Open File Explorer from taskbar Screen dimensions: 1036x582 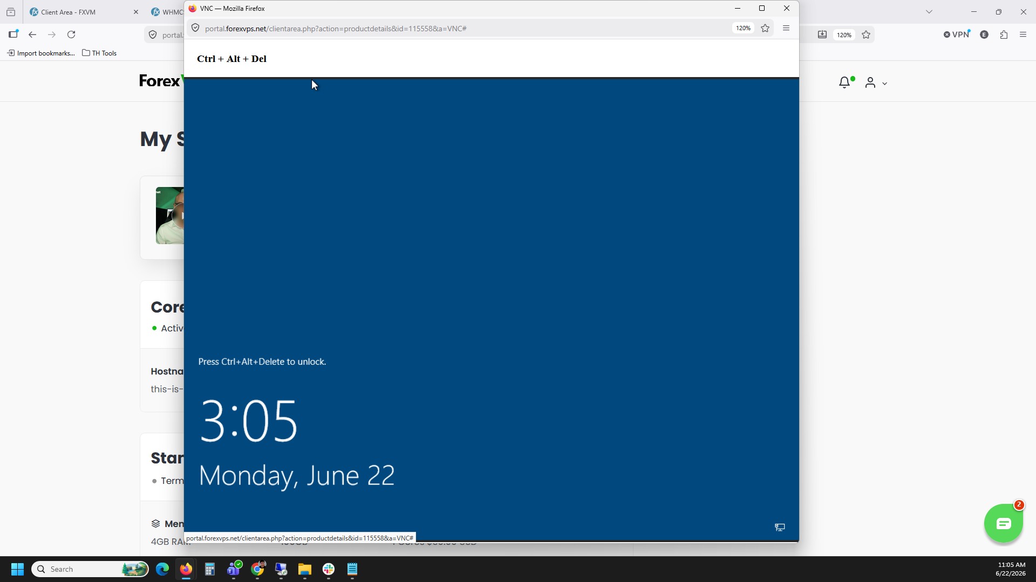pos(305,569)
